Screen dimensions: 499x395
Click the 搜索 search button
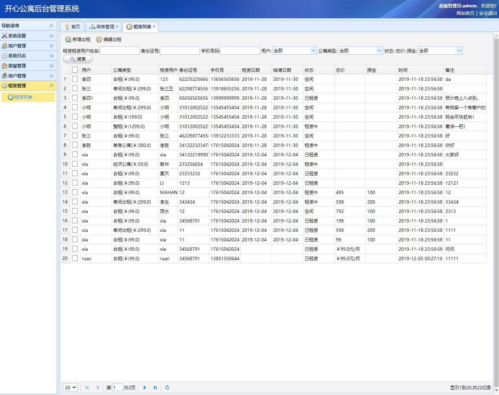coord(78,59)
